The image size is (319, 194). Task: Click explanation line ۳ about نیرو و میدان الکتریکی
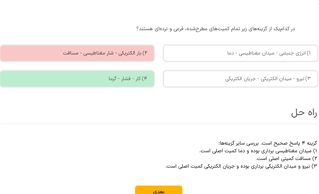click(241, 166)
